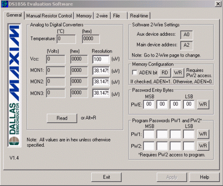Enable the ADEN bit checkbox
Image resolution: width=223 pixels, height=186 pixels.
click(x=134, y=73)
